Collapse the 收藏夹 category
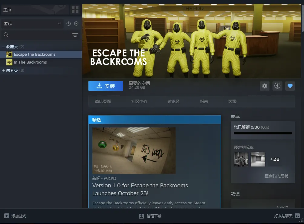304x224 pixels. click(x=3, y=47)
